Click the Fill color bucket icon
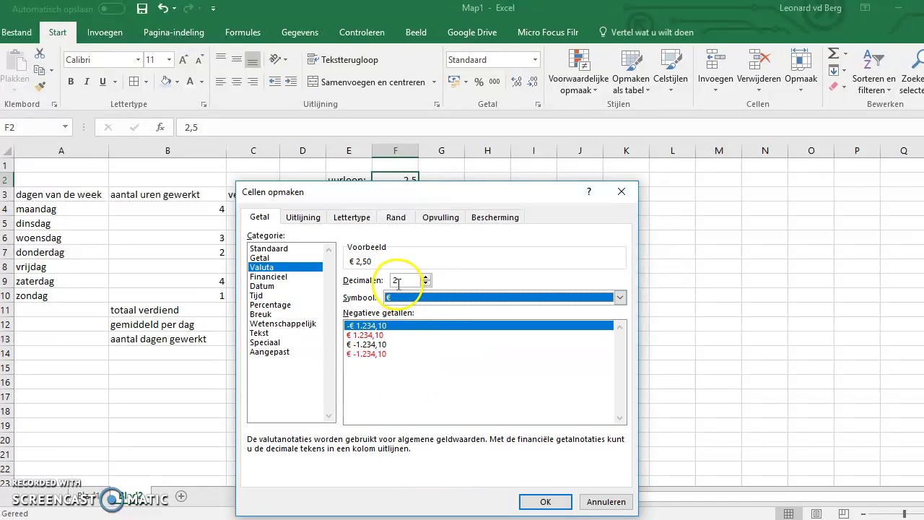Screen dimensions: 924x520 166,82
